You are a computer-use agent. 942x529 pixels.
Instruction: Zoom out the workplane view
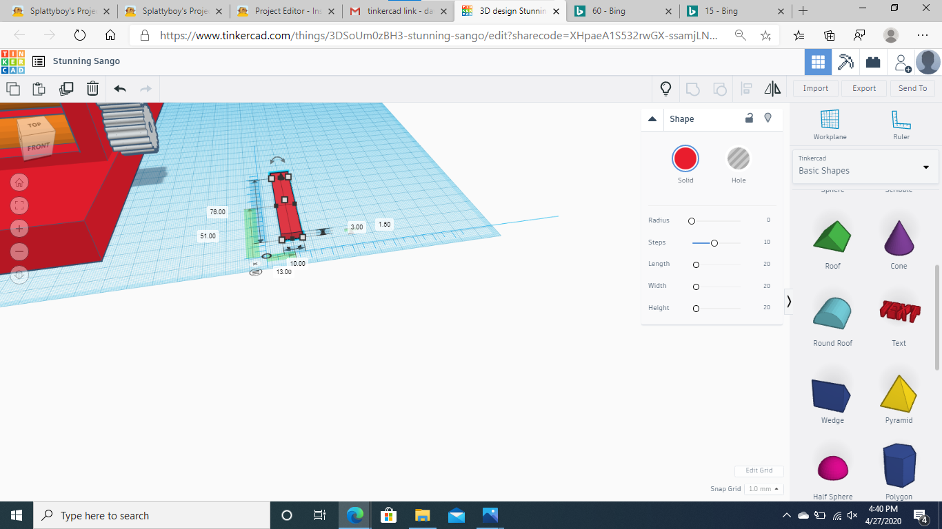(x=19, y=251)
